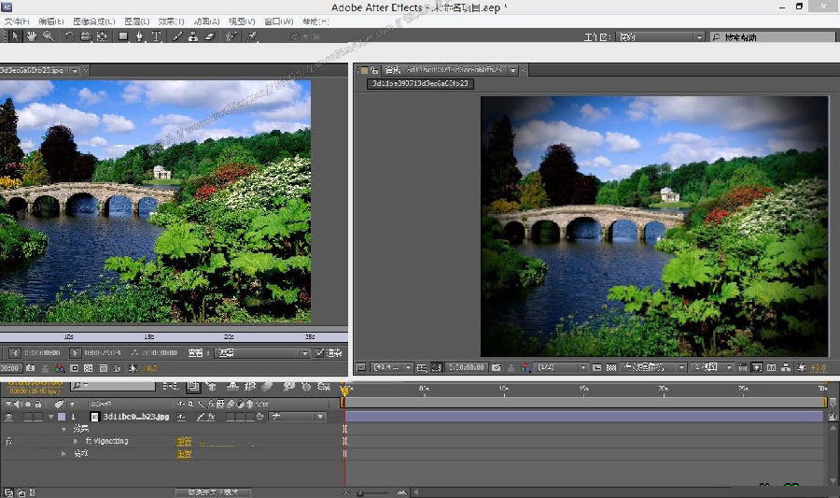This screenshot has height=498, width=840.
Task: Open the 图层(L) layer menu
Action: (x=136, y=21)
